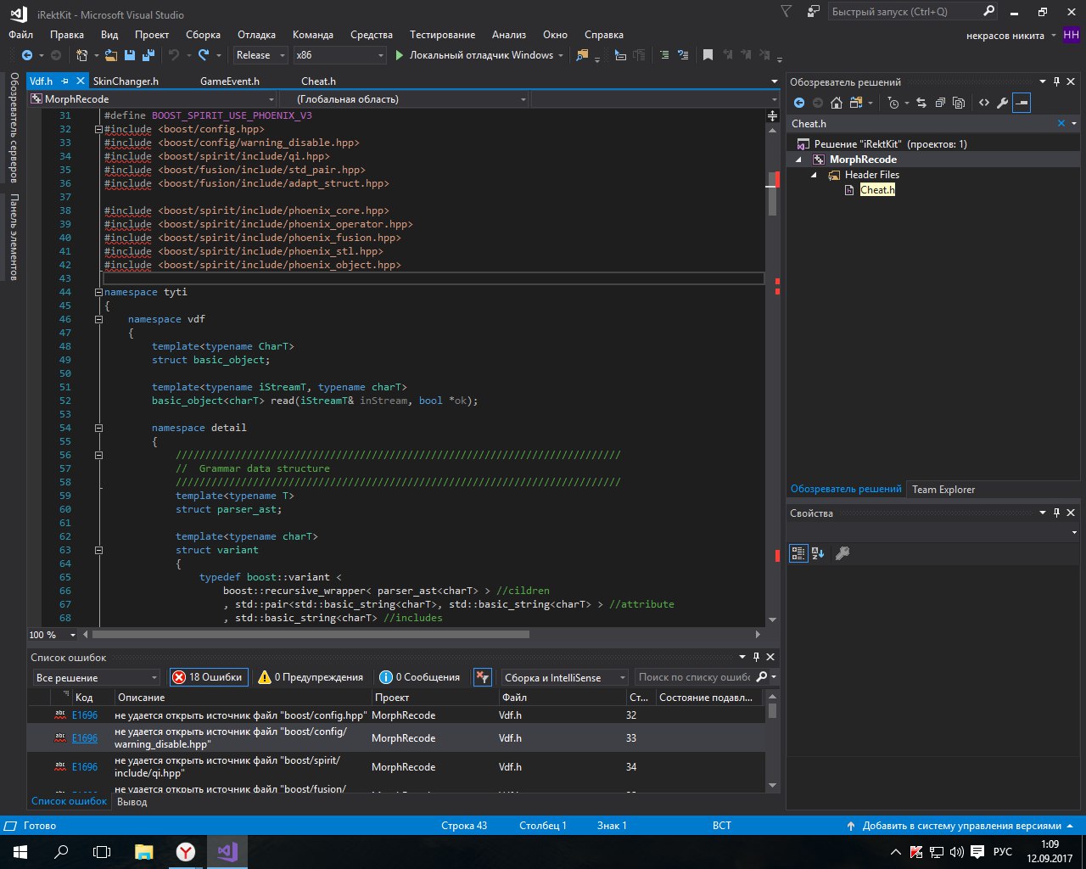Click Save All in the main toolbar
Image resolution: width=1086 pixels, height=869 pixels.
click(148, 55)
